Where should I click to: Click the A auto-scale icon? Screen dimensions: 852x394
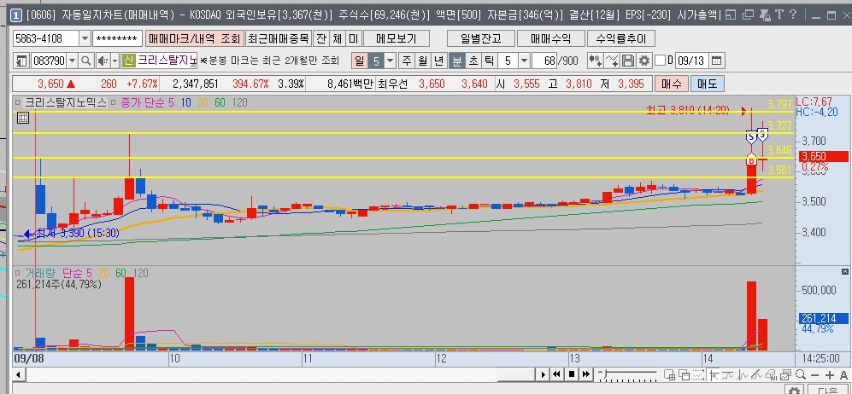843,374
